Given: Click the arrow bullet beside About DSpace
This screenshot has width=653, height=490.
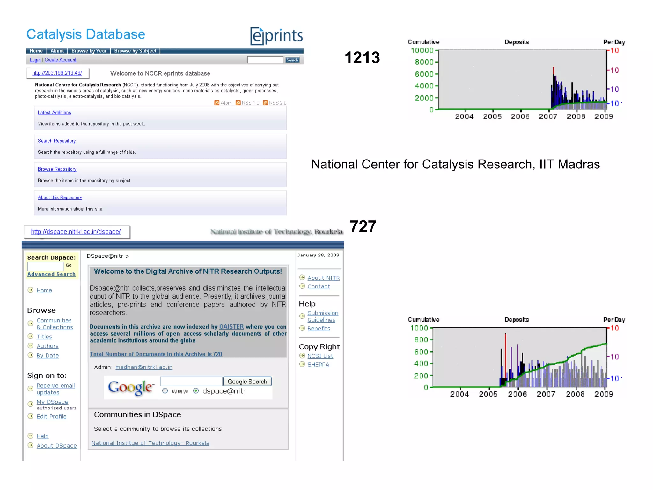Looking at the screenshot, I should point(31,445).
